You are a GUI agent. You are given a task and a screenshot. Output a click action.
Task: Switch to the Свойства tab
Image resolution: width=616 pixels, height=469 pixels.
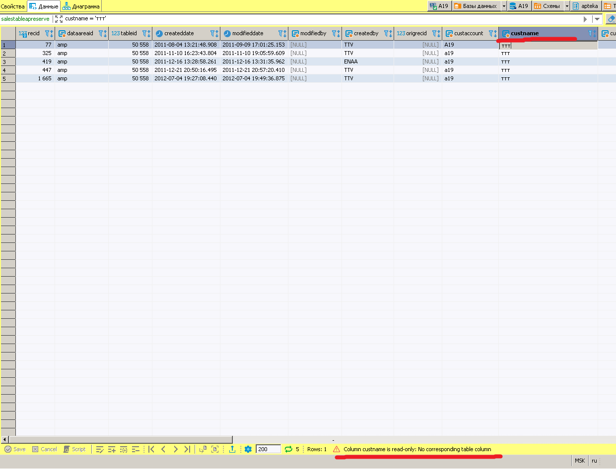point(12,5)
